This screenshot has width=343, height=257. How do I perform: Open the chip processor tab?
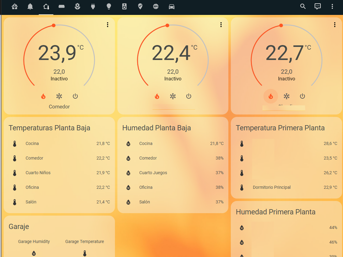(x=156, y=6)
